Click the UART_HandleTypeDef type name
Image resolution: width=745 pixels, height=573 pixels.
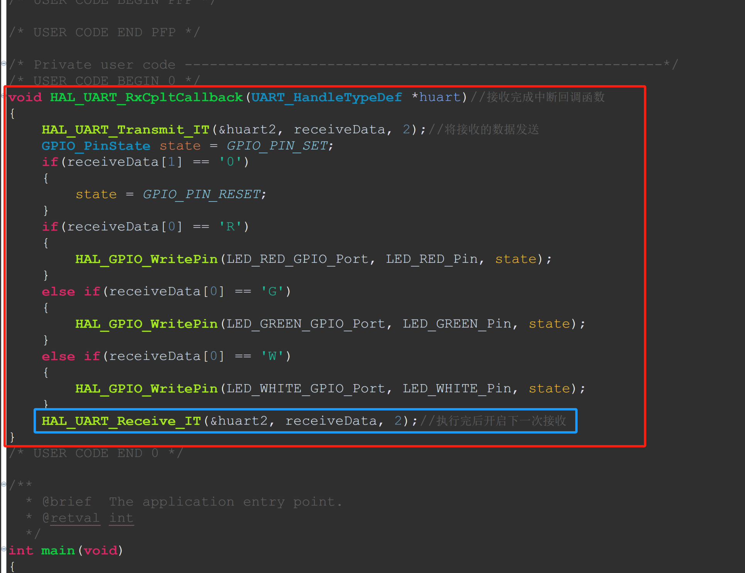coord(326,97)
